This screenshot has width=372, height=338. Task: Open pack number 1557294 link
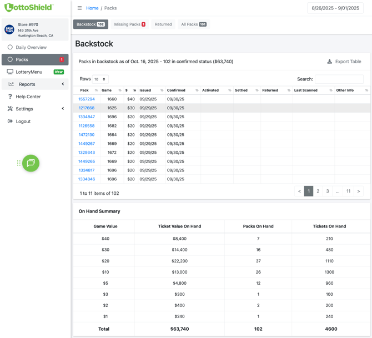pyautogui.click(x=87, y=99)
